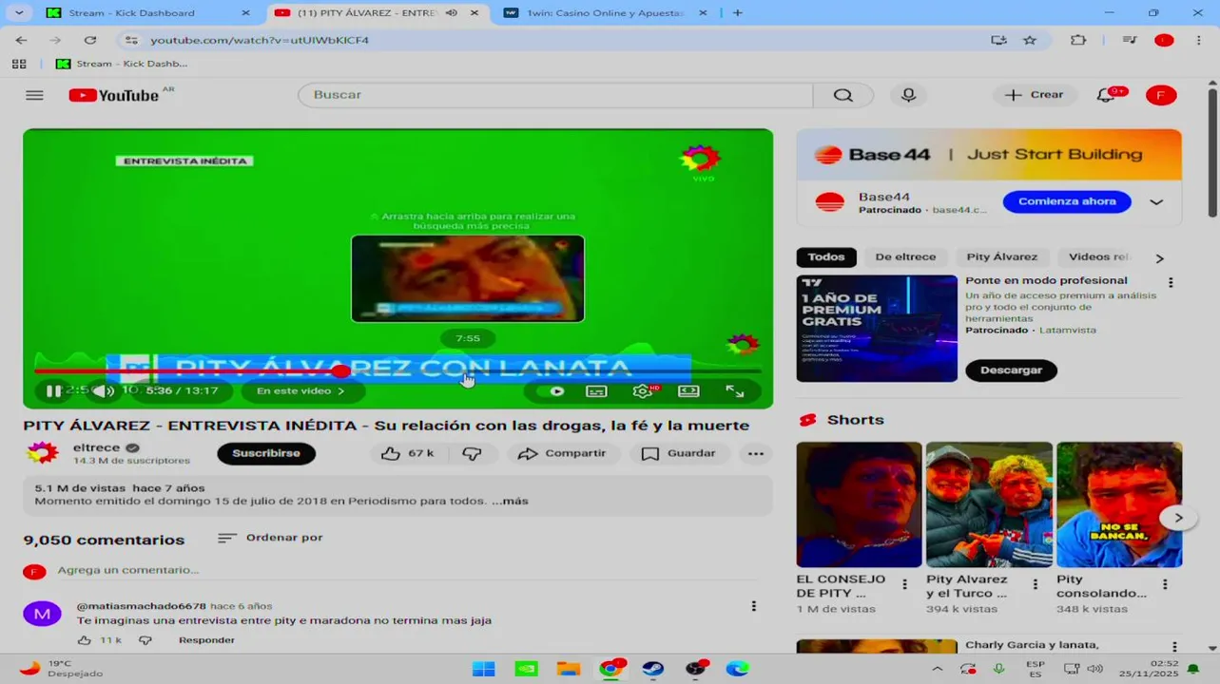Image resolution: width=1220 pixels, height=684 pixels.
Task: Show more filter chips with arrow
Action: pyautogui.click(x=1159, y=257)
